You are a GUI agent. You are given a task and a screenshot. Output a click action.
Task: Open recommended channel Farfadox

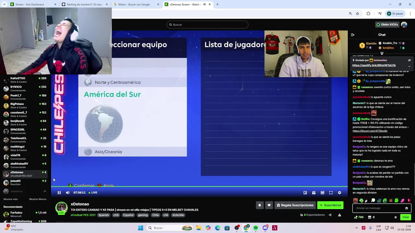tap(25, 214)
